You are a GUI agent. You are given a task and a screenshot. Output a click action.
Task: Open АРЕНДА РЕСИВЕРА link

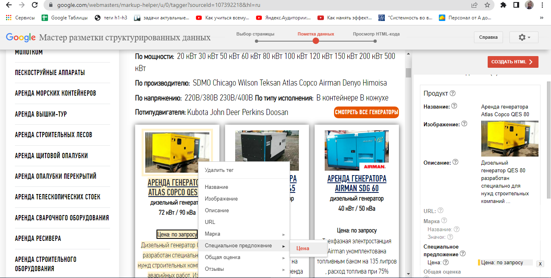[38, 238]
